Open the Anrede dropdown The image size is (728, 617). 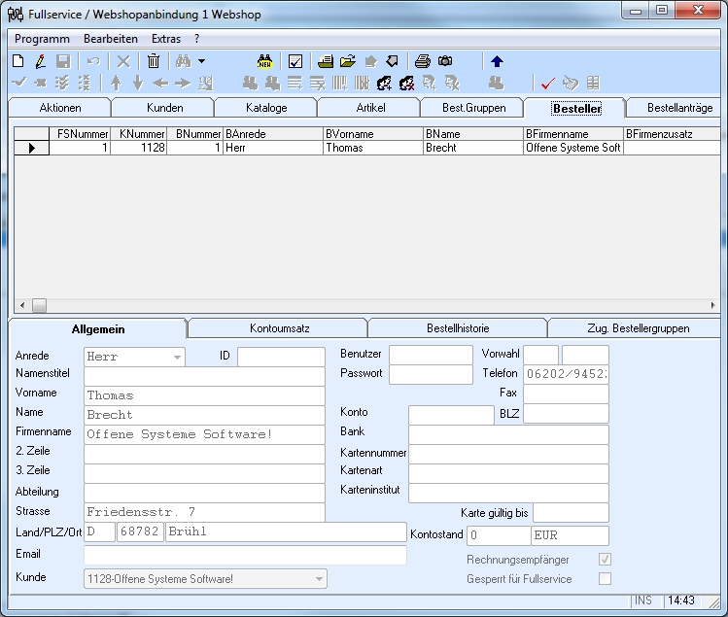click(177, 358)
